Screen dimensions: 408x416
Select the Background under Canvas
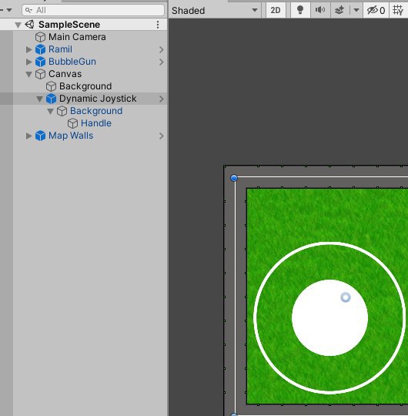[x=83, y=86]
